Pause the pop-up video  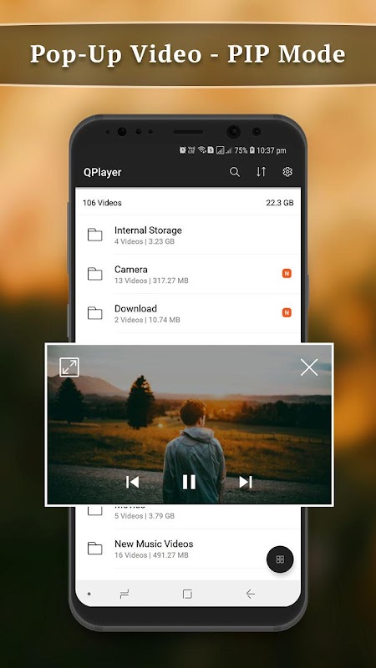pyautogui.click(x=189, y=482)
